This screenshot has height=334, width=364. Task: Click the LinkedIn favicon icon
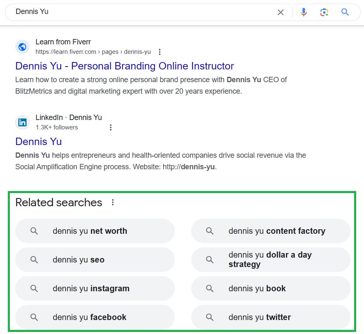point(22,122)
